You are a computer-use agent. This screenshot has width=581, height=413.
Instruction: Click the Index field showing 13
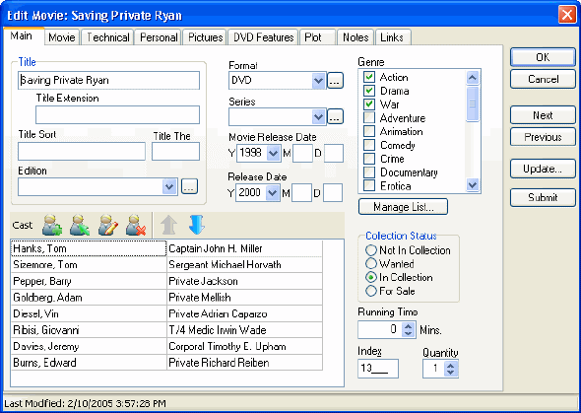(378, 369)
